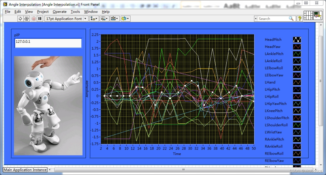
Task: Click the vertical scrollbar up arrow
Action: pyautogui.click(x=321, y=24)
